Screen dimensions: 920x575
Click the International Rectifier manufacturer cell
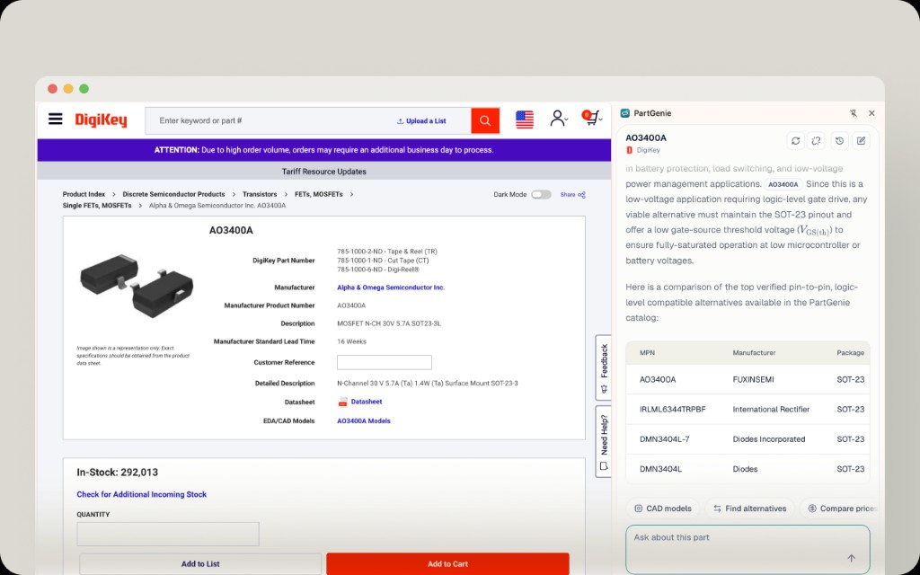[771, 410]
